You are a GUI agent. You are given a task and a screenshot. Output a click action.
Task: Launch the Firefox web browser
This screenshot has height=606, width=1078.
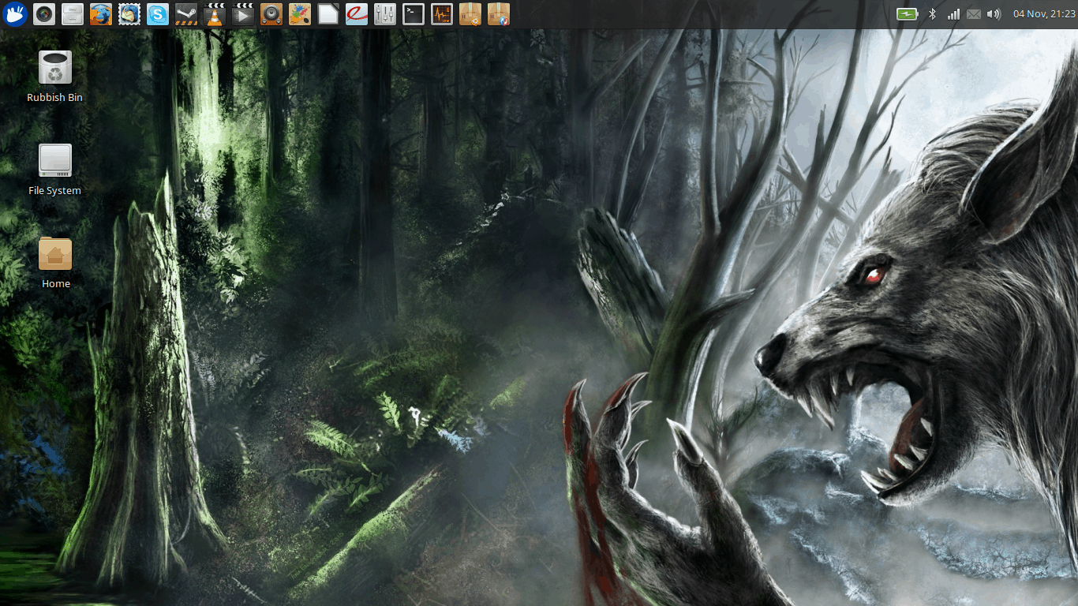101,14
